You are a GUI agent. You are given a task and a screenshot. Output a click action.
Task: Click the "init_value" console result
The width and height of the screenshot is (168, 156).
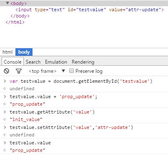[x=26, y=119]
